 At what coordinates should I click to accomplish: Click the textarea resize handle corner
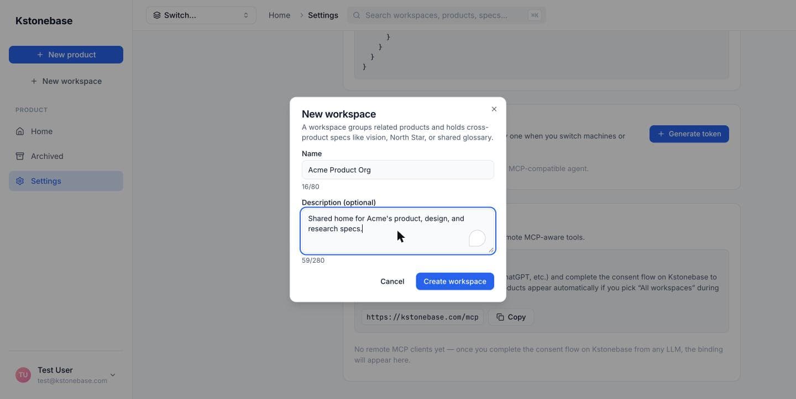(x=491, y=250)
